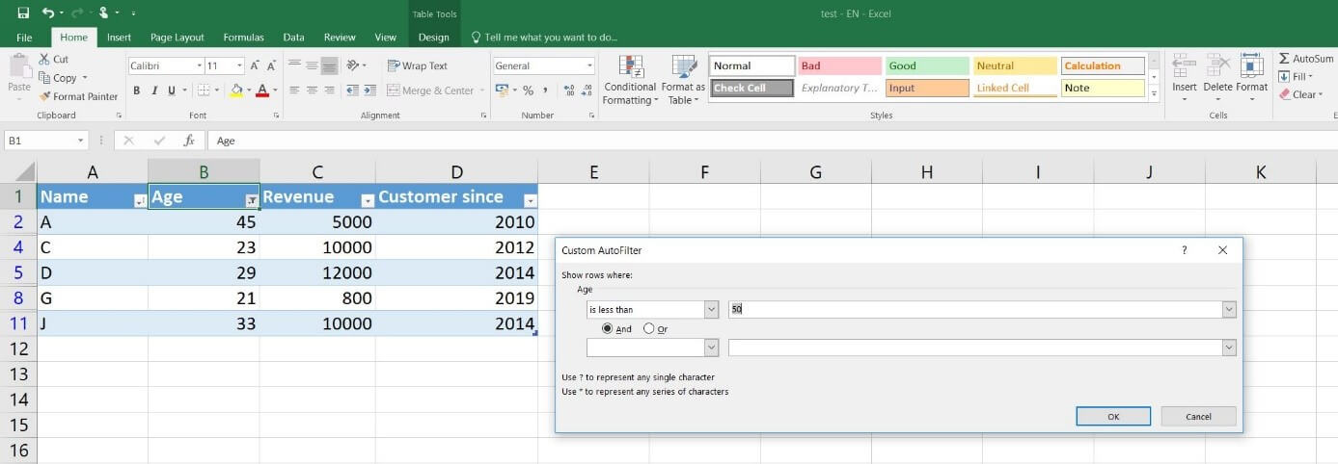The width and height of the screenshot is (1338, 464).
Task: Click the Save icon in title bar
Action: pos(23,13)
